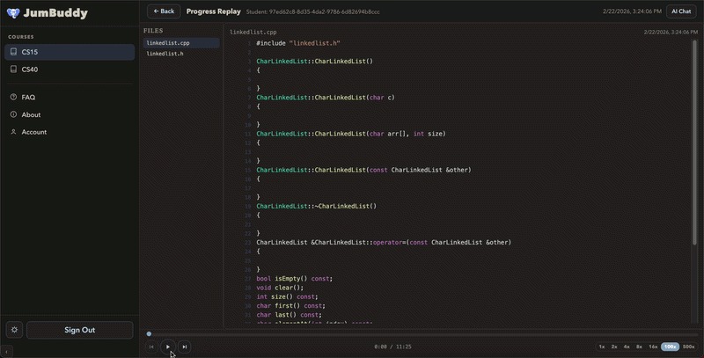Click the linkedlist.cpp label above the editor
The image size is (704, 358).
[253, 33]
